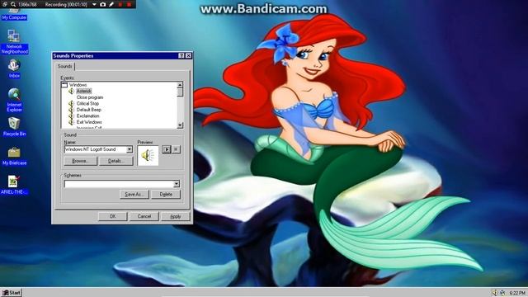Click Cancel in Sounds Properties
This screenshot has width=528, height=297.
[x=144, y=216]
